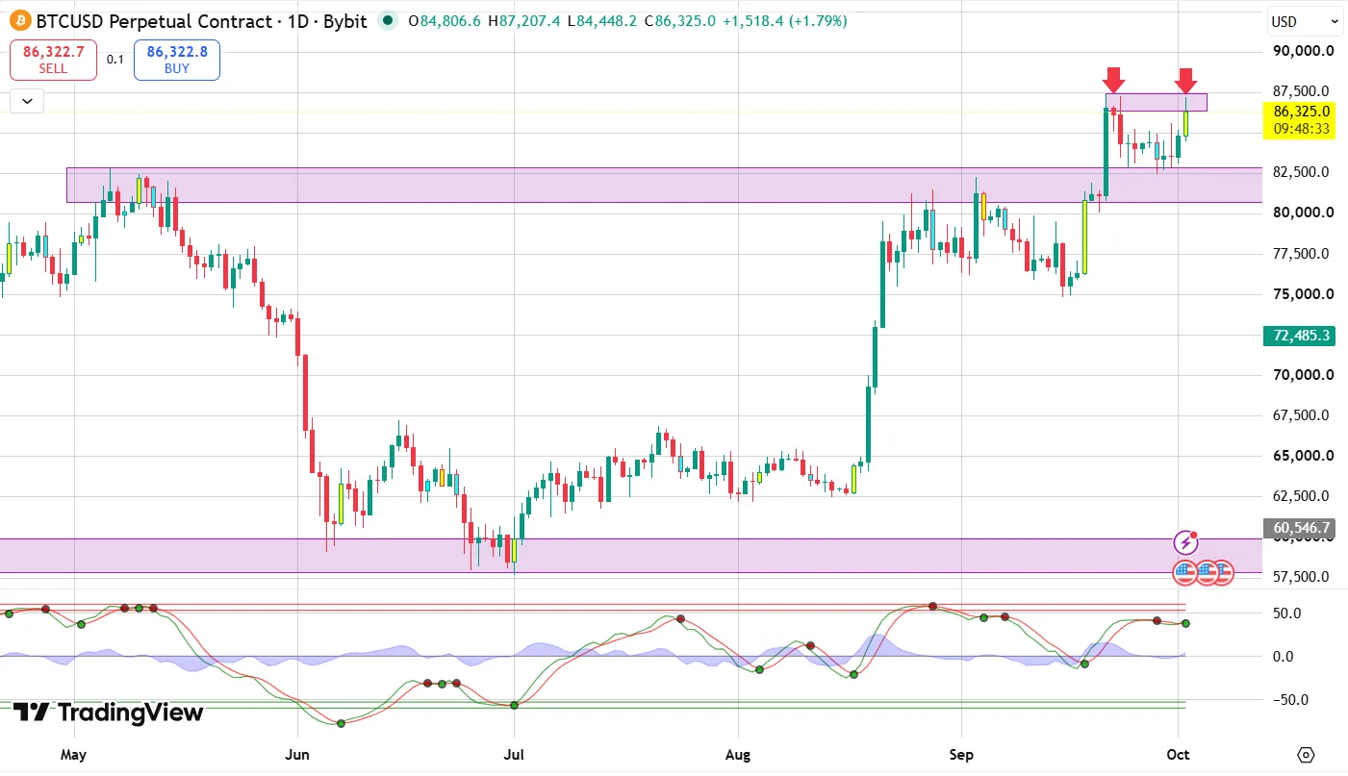Image resolution: width=1348 pixels, height=776 pixels.
Task: Open chart settings hexagon gear icon
Action: [x=1306, y=754]
